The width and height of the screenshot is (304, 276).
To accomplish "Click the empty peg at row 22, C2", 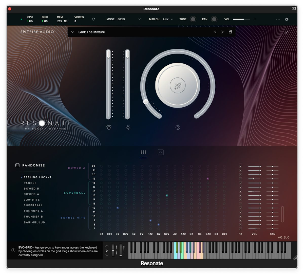I will click(101, 166).
